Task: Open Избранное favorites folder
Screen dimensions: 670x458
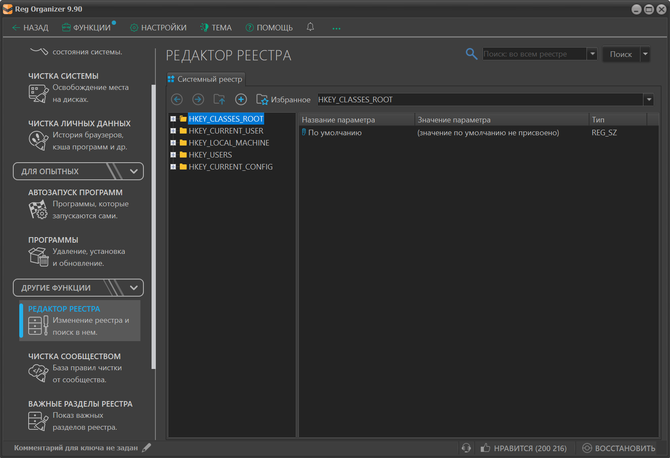Action: click(x=283, y=99)
